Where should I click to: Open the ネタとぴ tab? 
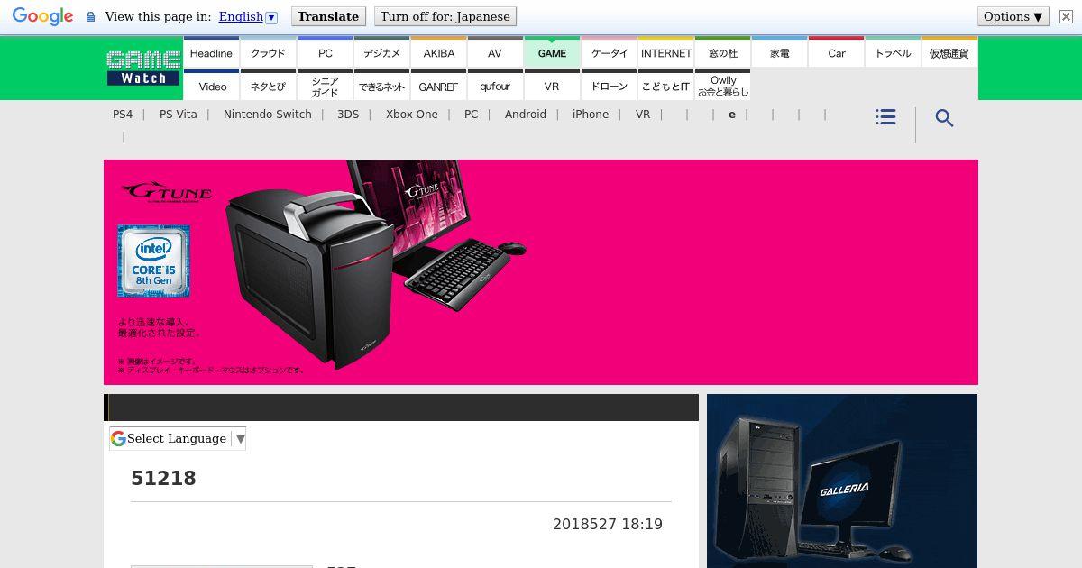(x=268, y=86)
